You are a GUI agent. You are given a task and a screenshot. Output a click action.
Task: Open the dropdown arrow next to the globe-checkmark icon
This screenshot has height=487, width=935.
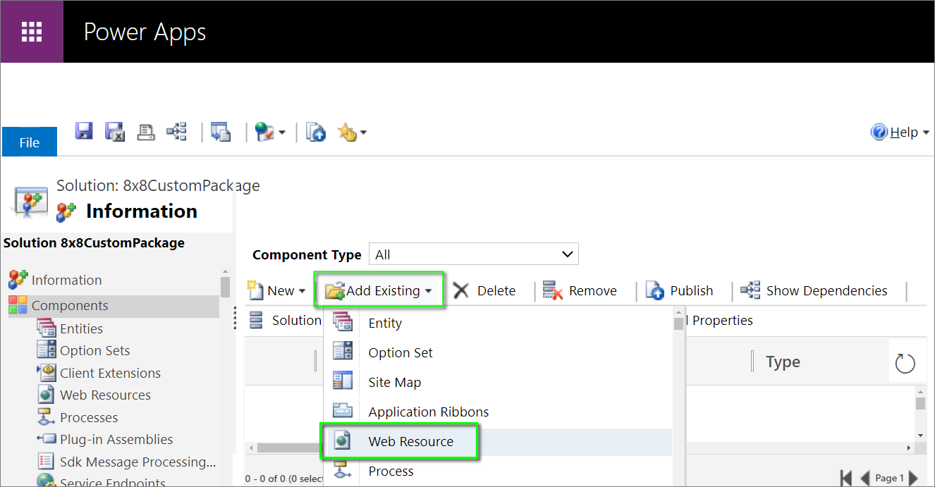(x=281, y=132)
